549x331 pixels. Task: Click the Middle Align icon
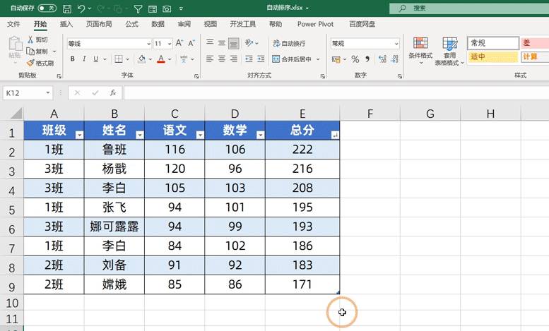222,43
